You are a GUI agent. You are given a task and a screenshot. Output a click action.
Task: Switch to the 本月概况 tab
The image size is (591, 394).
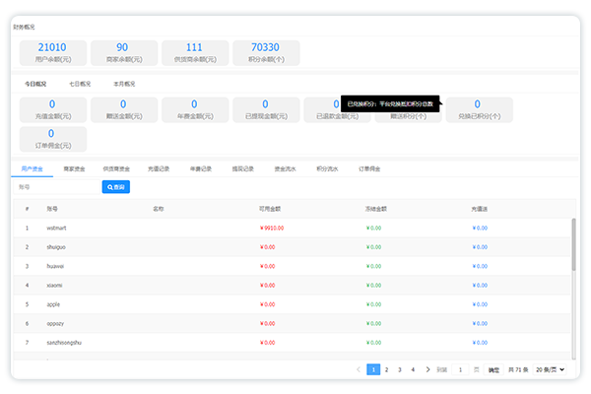(x=124, y=84)
